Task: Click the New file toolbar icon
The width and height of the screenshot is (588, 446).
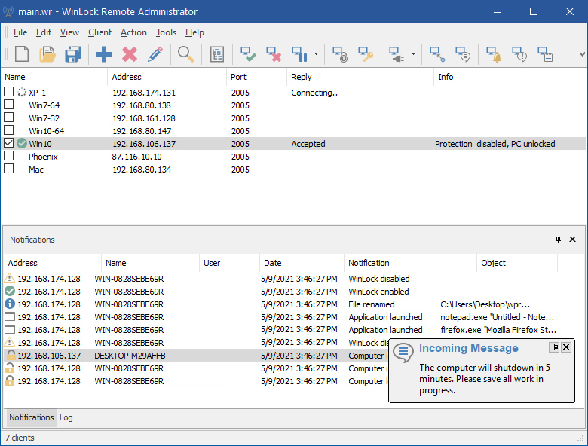Action: tap(22, 54)
